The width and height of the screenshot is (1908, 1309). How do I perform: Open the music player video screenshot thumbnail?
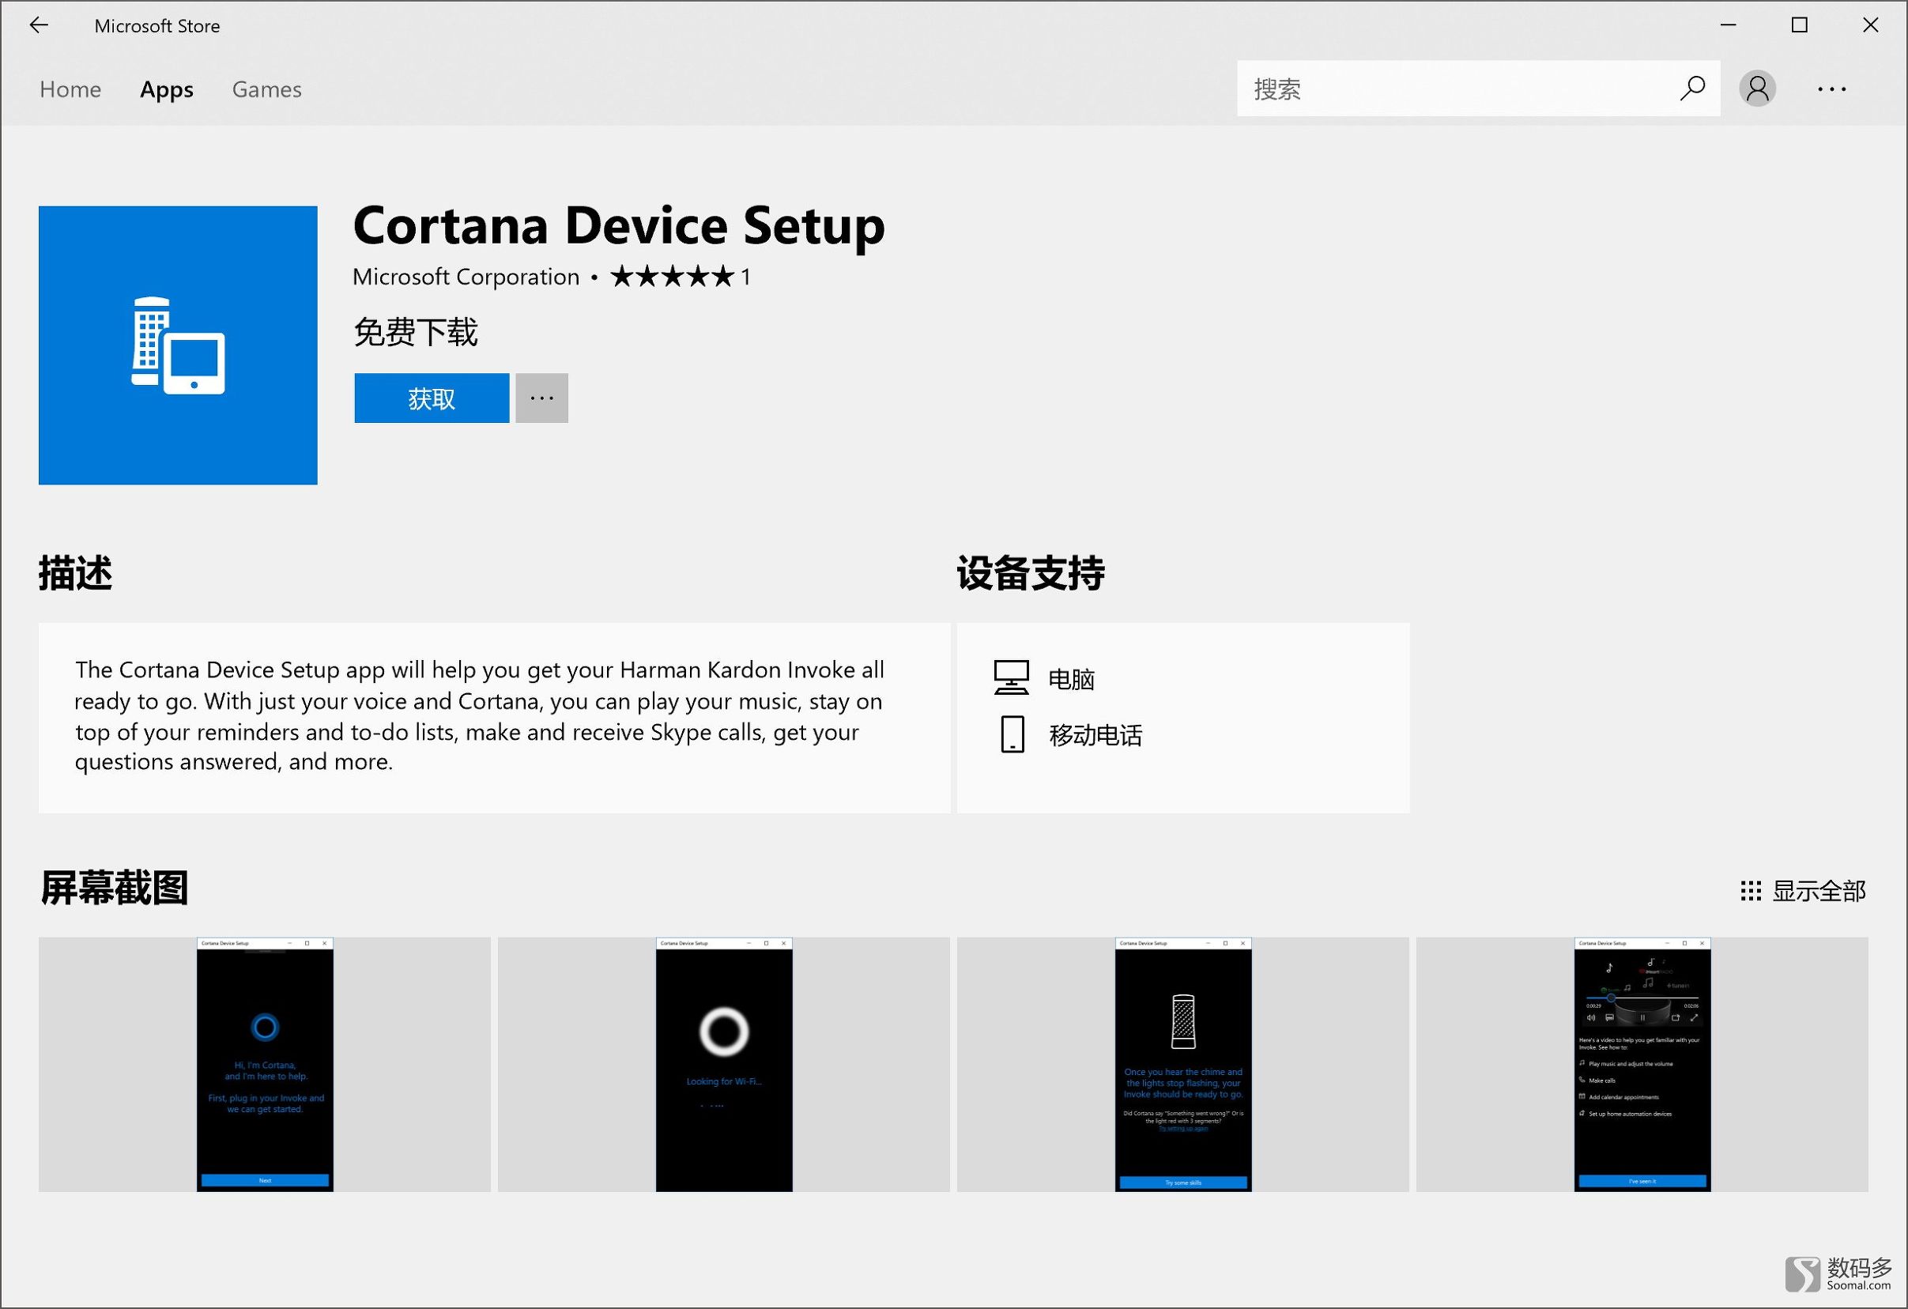click(1641, 1064)
